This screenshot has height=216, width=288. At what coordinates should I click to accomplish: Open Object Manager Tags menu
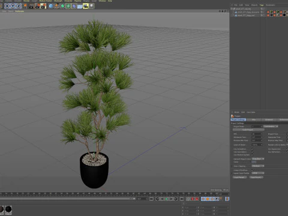pyautogui.click(x=262, y=5)
